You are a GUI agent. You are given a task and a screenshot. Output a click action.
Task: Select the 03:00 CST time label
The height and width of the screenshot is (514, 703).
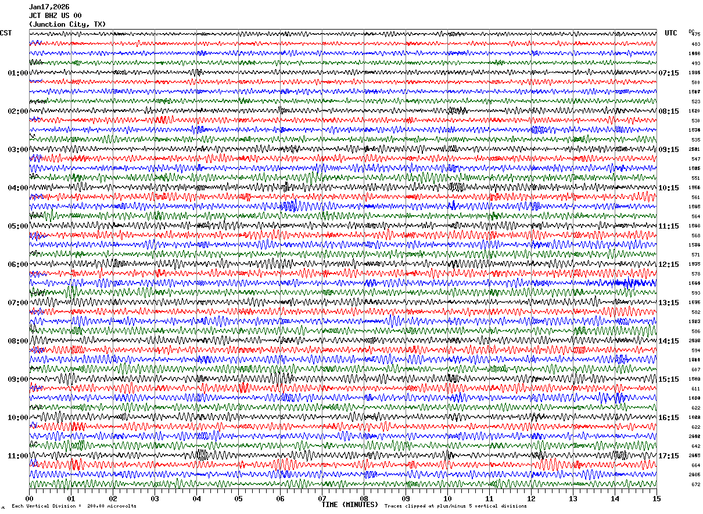(x=17, y=150)
